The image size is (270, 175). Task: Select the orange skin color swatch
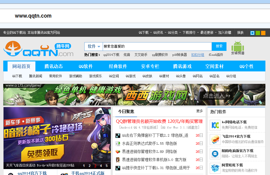coord(263,33)
